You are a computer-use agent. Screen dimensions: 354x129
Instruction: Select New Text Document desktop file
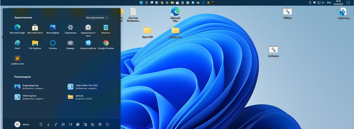click(x=133, y=14)
